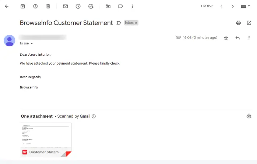Report email as spam
The width and height of the screenshot is (257, 164).
pos(35,6)
